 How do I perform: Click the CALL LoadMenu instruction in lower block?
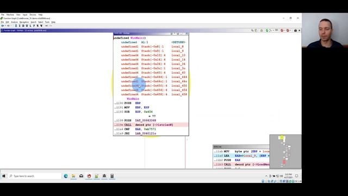coord(241,164)
